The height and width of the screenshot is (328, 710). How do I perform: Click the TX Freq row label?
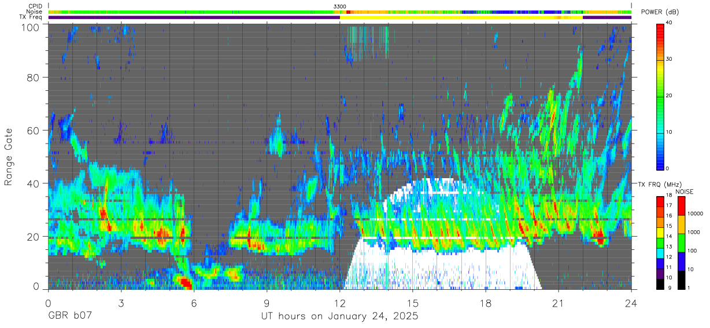coord(31,17)
